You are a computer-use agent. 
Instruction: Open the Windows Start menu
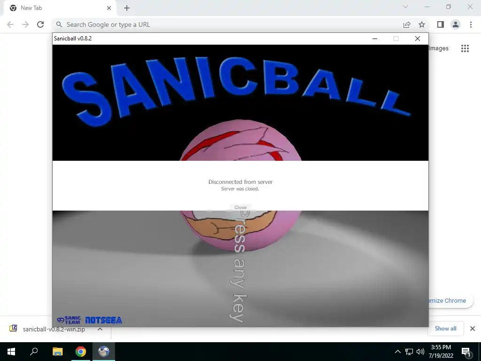pos(11,352)
